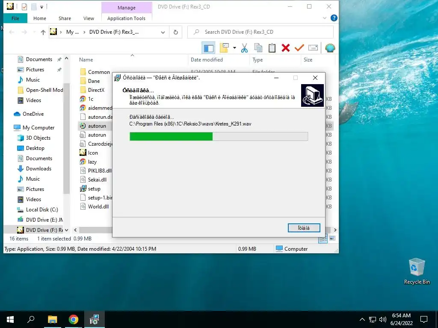Select Downloads in navigation pane
This screenshot has width=438, height=328.
pos(38,168)
